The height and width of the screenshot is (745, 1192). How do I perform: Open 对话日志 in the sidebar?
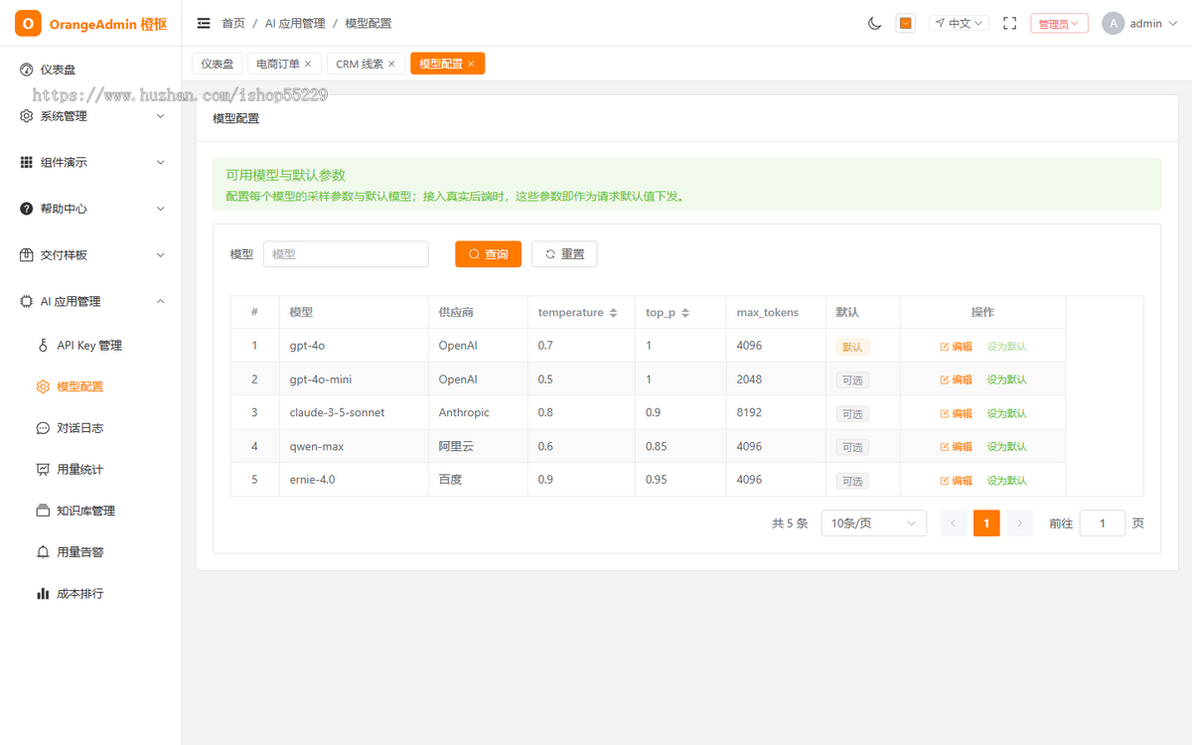(90, 428)
